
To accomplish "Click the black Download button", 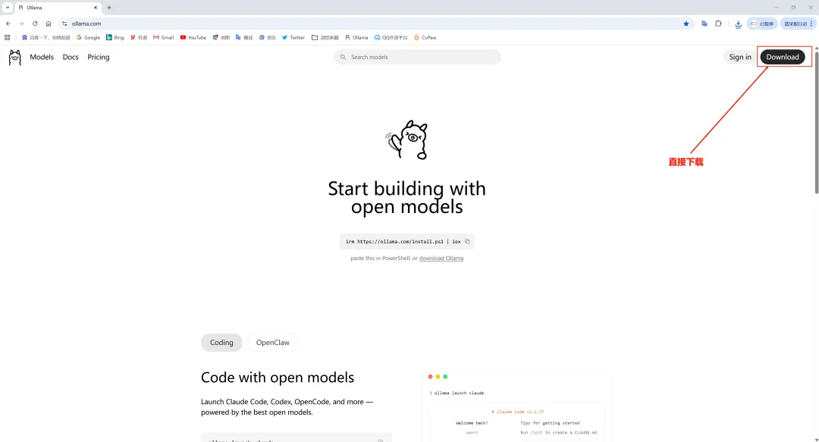I will (783, 57).
